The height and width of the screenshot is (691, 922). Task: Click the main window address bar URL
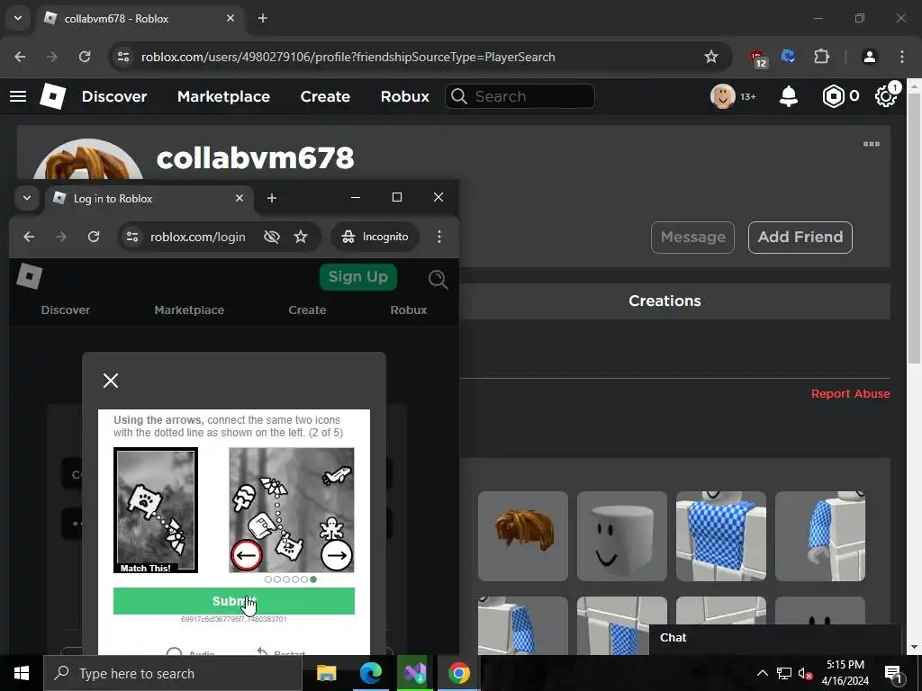point(348,57)
